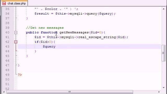Click the horizontal scrollbar left arrow
The image size is (167, 94).
pos(4,92)
